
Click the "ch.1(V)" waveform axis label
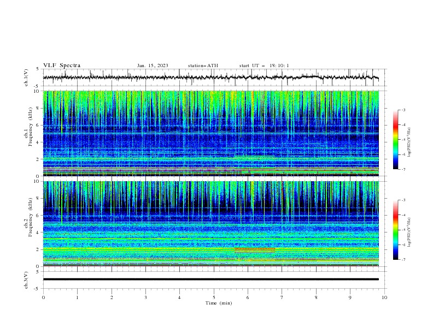pos(26,77)
